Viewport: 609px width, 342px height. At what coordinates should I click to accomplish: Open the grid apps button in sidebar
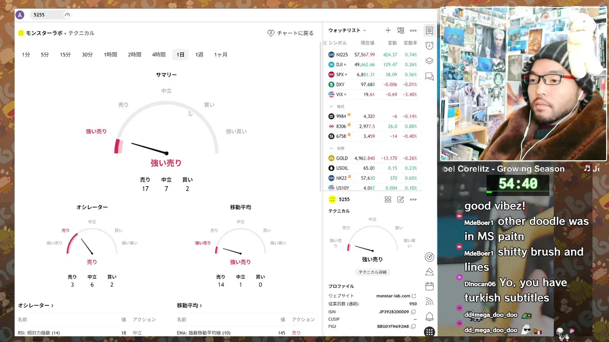pos(429,332)
